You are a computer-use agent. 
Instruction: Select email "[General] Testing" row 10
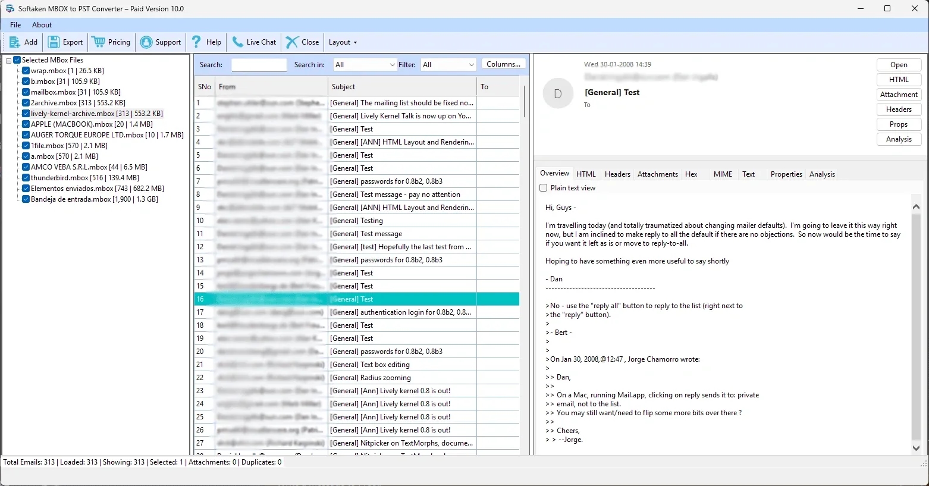click(x=357, y=221)
